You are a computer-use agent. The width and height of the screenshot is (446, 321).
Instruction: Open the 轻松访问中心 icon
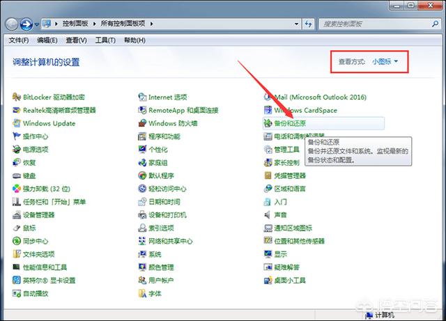tap(142, 189)
